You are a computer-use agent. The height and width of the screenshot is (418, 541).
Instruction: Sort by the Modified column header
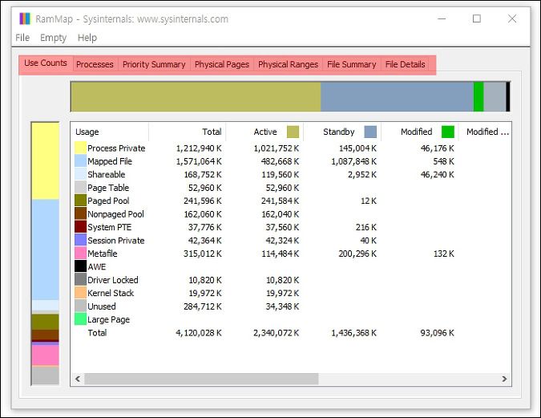420,132
